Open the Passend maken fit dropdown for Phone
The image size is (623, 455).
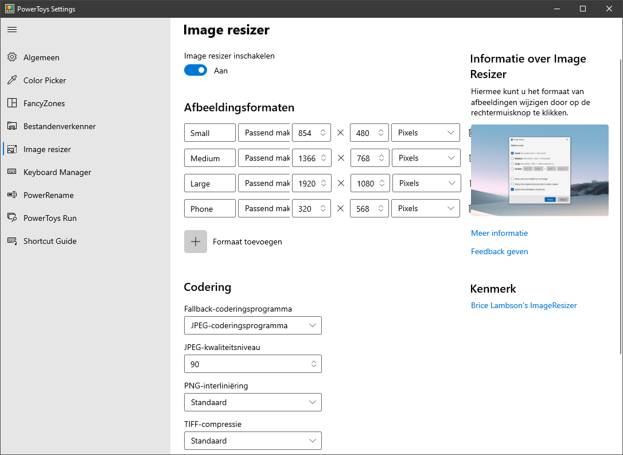coord(264,209)
